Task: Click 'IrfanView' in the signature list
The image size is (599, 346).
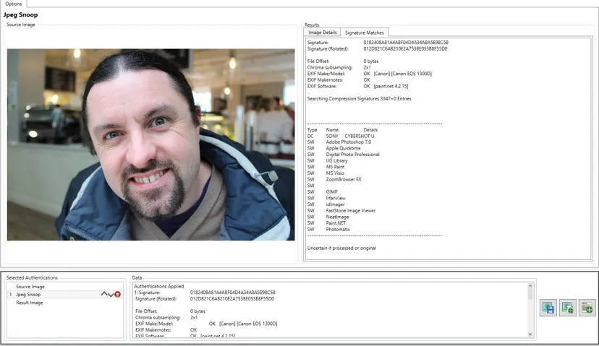Action: point(336,198)
